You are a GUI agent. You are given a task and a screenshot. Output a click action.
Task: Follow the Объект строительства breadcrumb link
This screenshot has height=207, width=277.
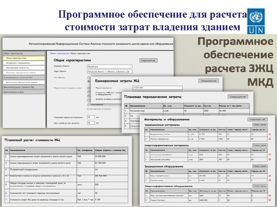(59, 53)
